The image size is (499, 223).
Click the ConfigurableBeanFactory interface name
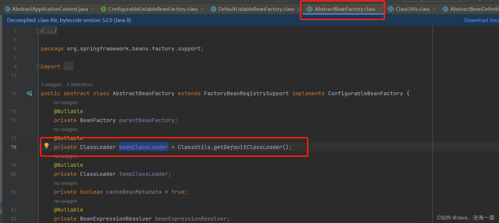click(365, 93)
